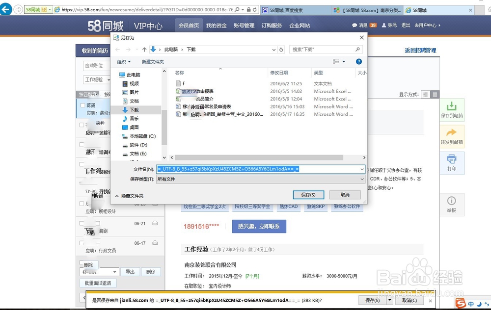The width and height of the screenshot is (491, 310).
Task: Click 新建文件夹 in dialog toolbar
Action: point(153,62)
